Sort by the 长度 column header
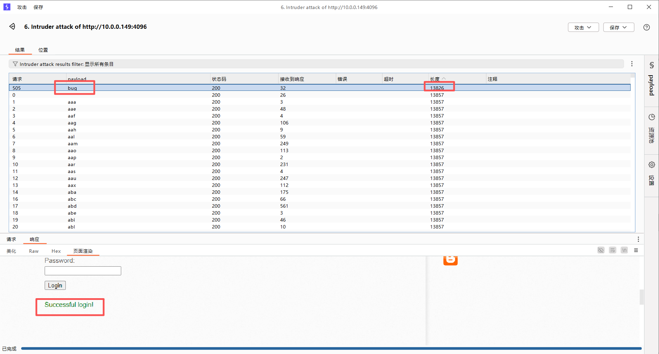Screen dimensions: 659x354 457,79
